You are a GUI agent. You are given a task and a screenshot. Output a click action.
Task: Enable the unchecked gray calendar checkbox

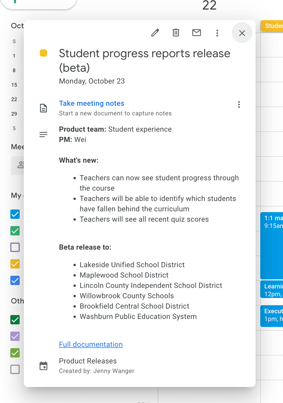tap(15, 369)
